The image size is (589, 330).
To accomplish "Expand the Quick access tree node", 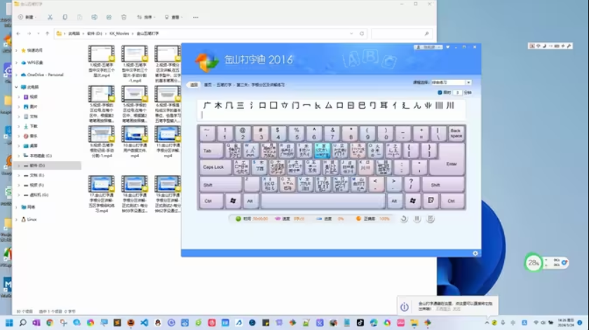I will pyautogui.click(x=17, y=50).
